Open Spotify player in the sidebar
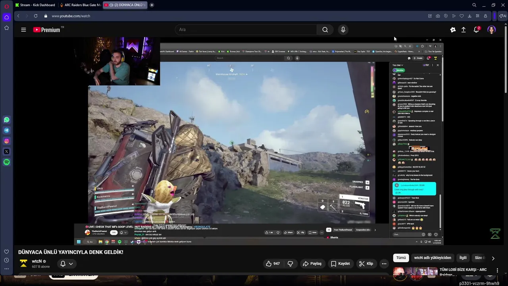Viewport: 508px width, 286px height. pos(6,162)
